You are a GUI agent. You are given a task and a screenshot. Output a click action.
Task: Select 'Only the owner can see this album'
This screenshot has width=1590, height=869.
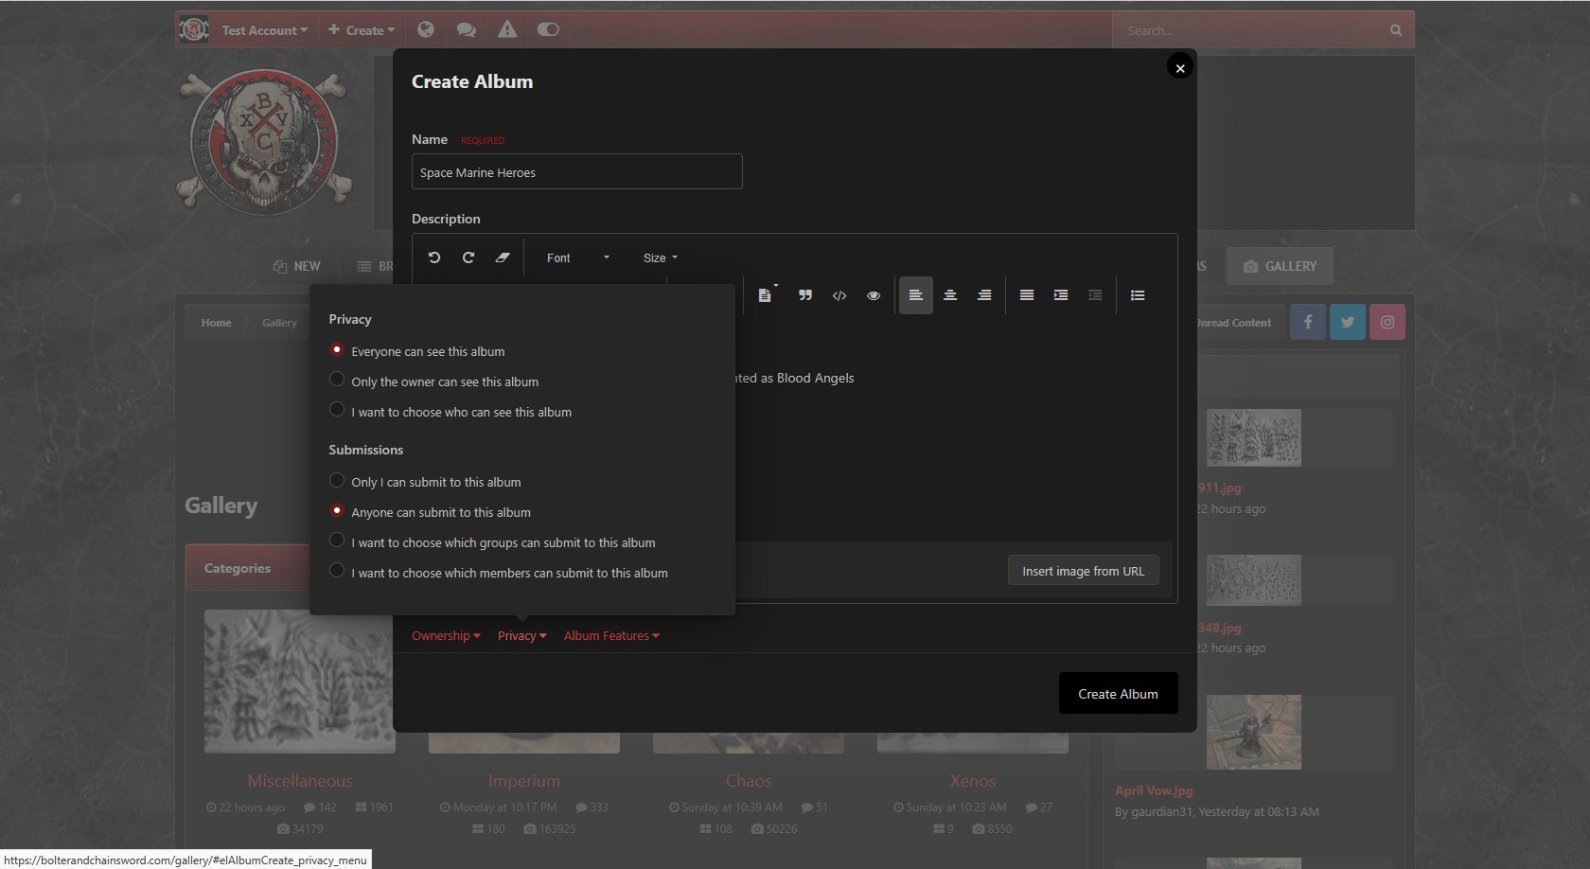337,380
